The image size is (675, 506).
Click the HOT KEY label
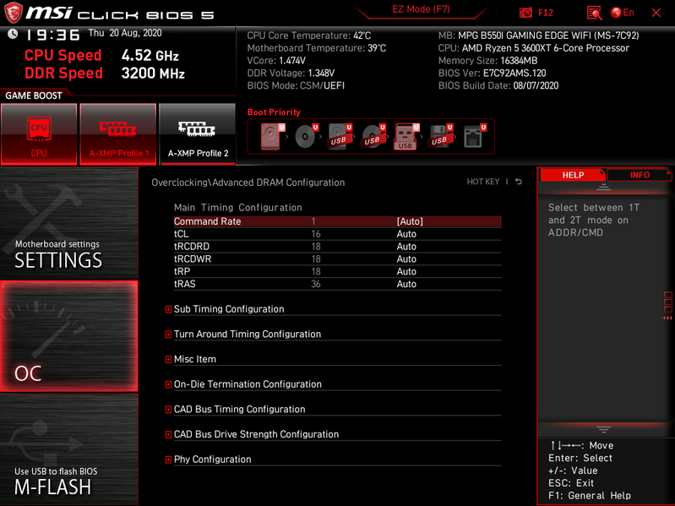coord(483,182)
